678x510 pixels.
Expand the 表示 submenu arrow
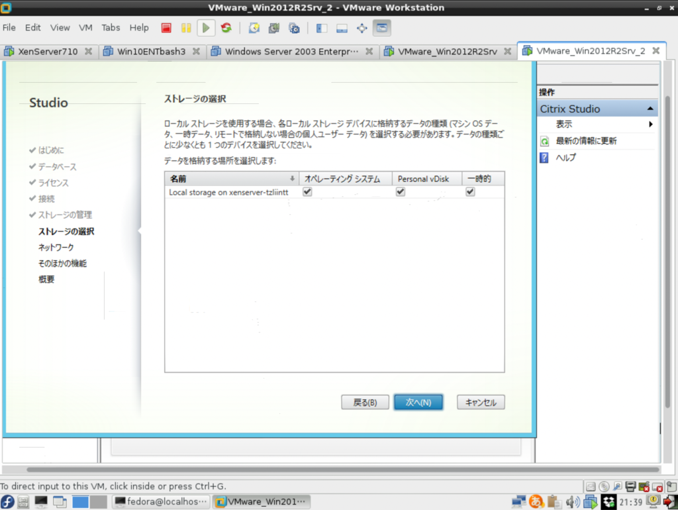click(651, 125)
